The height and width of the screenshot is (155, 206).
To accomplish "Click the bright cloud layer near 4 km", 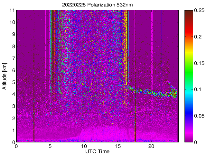I will tap(151, 91).
